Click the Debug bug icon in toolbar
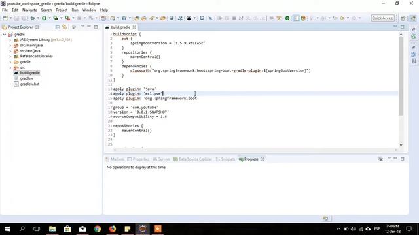Screen dimensions: 419x235 pyautogui.click(x=33, y=18)
